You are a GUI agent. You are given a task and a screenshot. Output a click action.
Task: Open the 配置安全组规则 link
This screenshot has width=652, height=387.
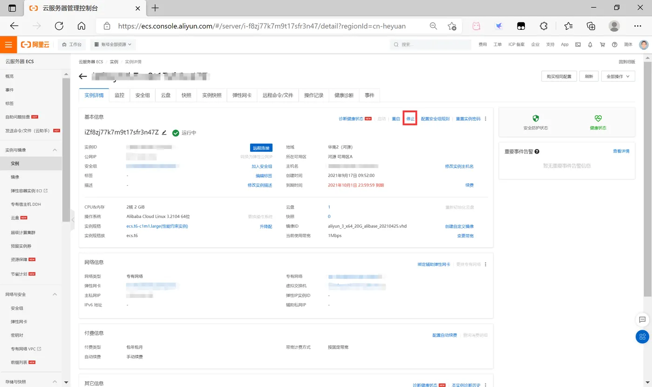(x=435, y=119)
